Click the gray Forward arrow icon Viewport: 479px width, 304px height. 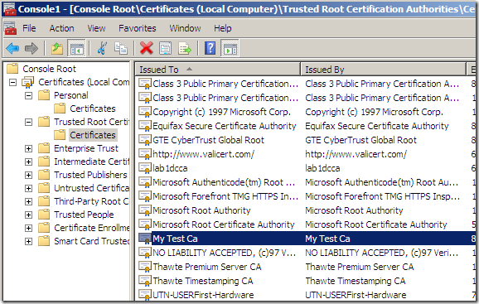click(31, 48)
